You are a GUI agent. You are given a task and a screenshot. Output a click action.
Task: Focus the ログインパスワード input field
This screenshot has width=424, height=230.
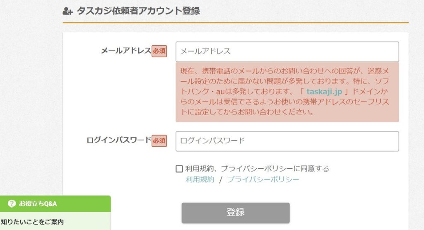(287, 141)
